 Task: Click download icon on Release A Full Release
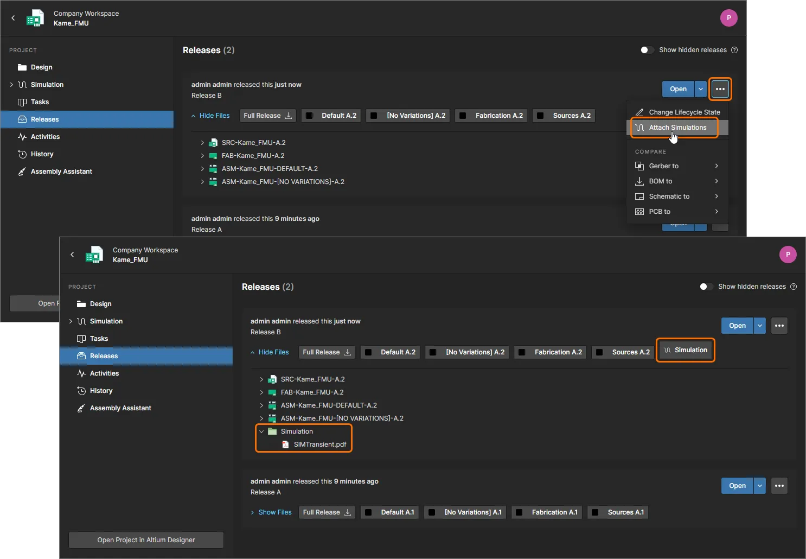[348, 512]
